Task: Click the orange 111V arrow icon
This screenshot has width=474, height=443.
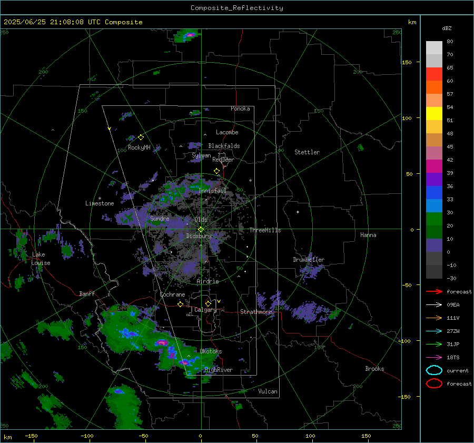Action: tap(434, 318)
